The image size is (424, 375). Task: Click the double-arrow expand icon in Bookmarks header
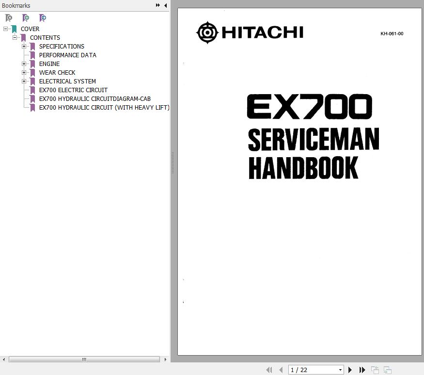pyautogui.click(x=157, y=5)
